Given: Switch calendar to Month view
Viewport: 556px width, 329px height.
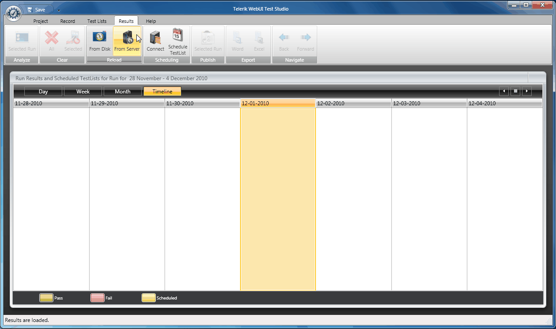Looking at the screenshot, I should [x=123, y=92].
